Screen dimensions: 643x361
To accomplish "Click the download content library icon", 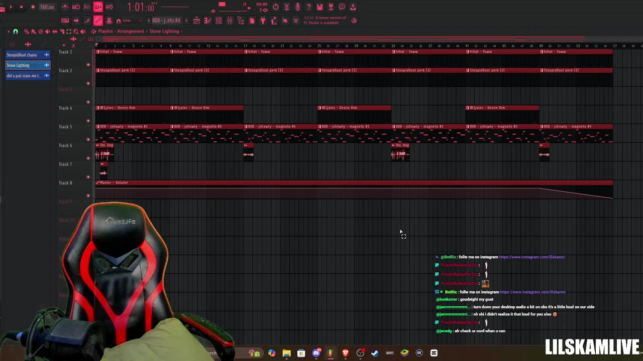I will point(353,7).
